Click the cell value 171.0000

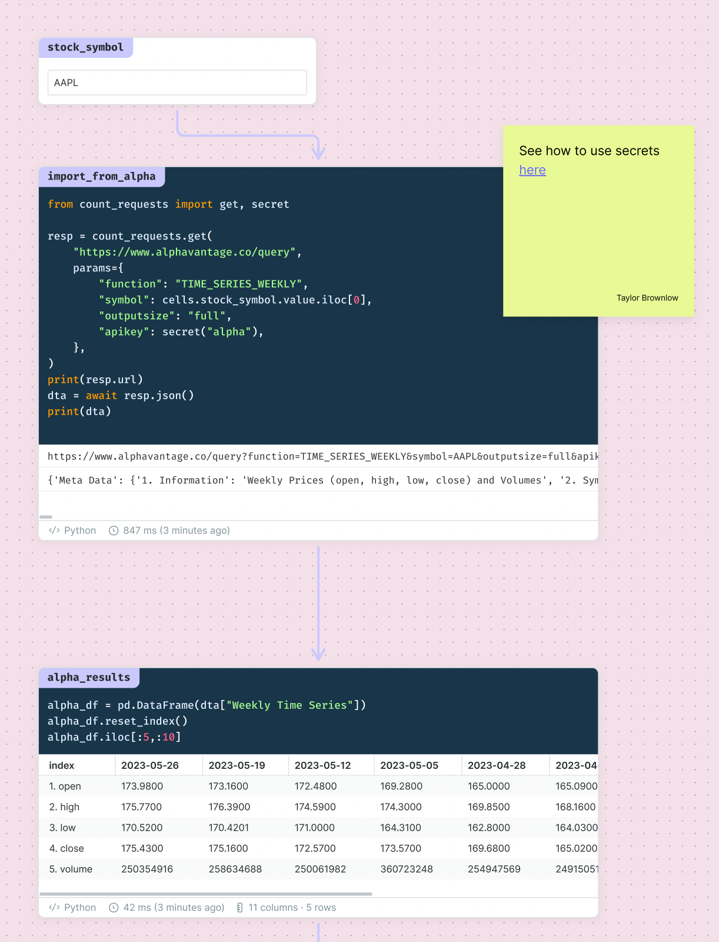[315, 828]
